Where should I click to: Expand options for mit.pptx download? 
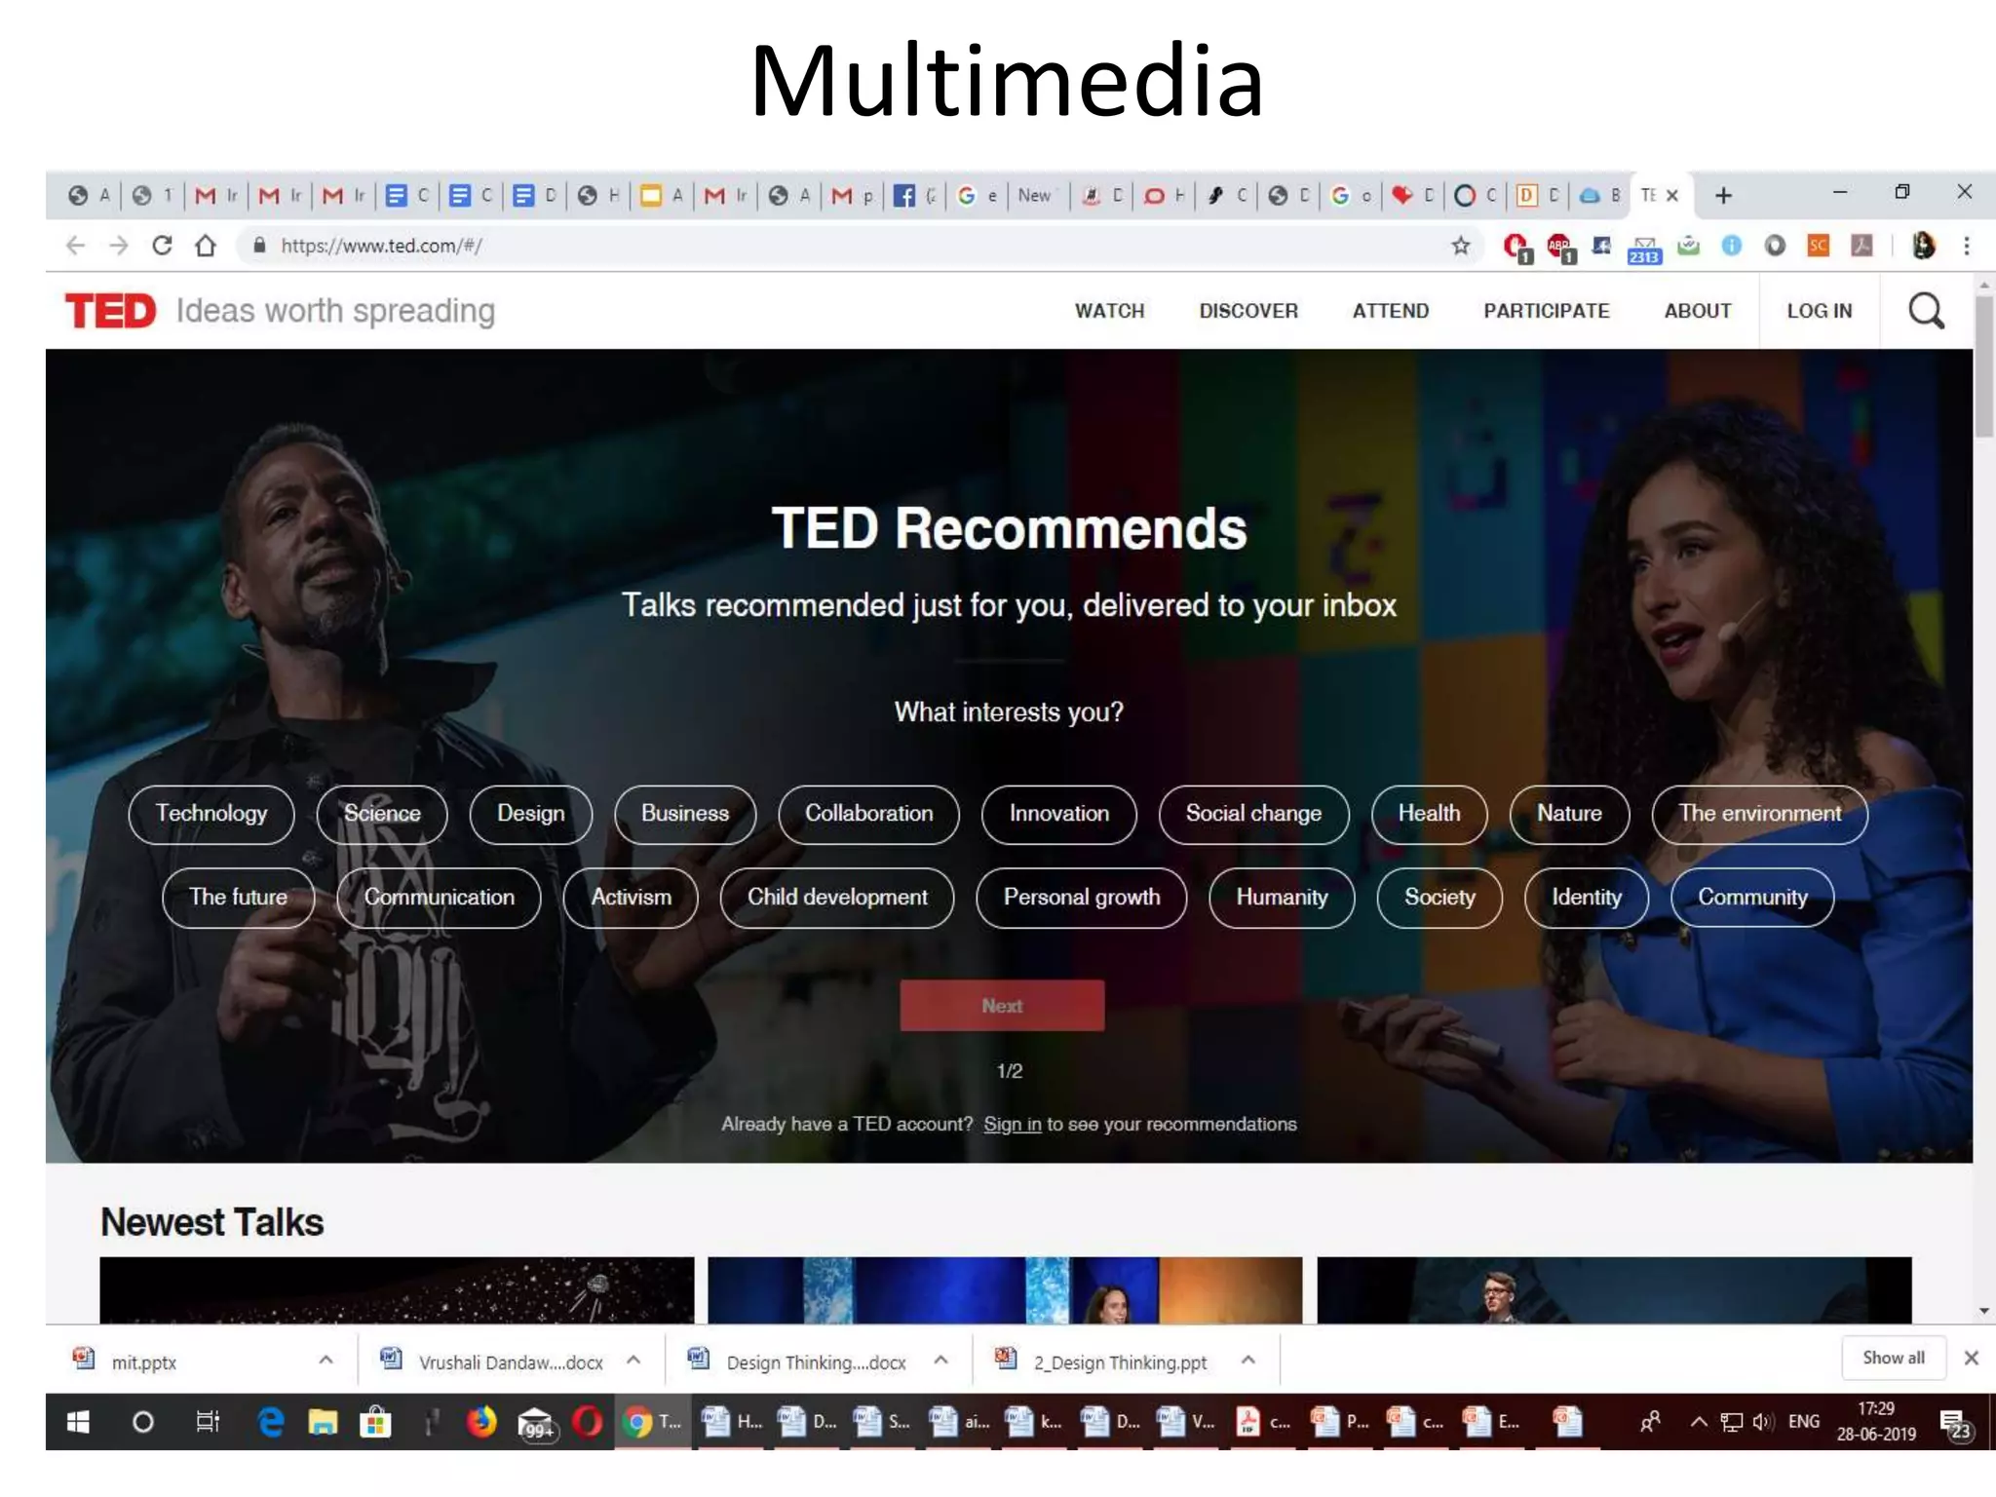(326, 1360)
